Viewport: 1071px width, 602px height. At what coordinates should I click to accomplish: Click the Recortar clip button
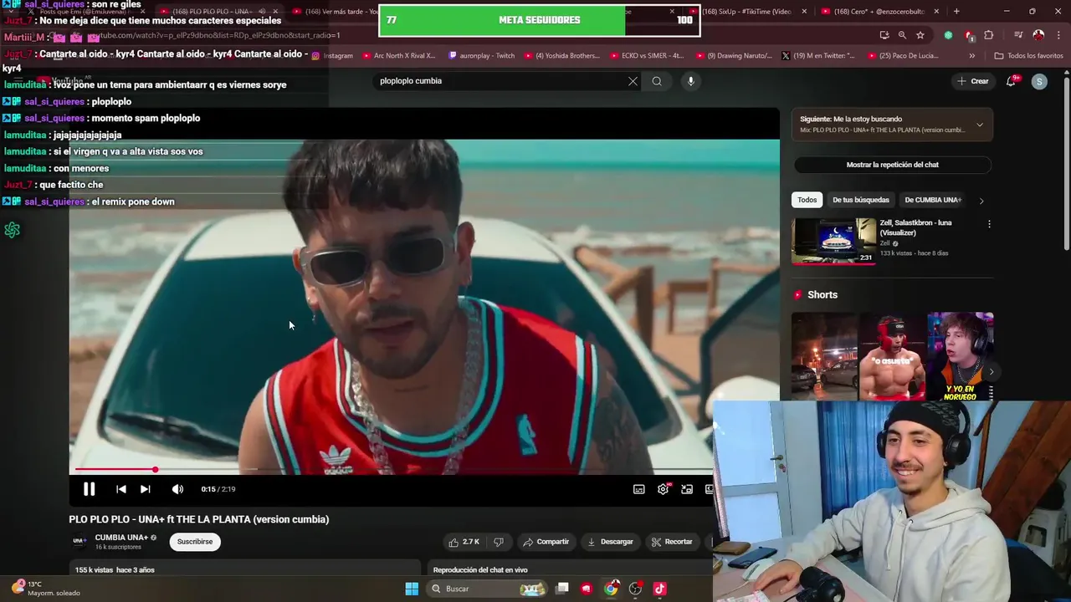tap(672, 542)
